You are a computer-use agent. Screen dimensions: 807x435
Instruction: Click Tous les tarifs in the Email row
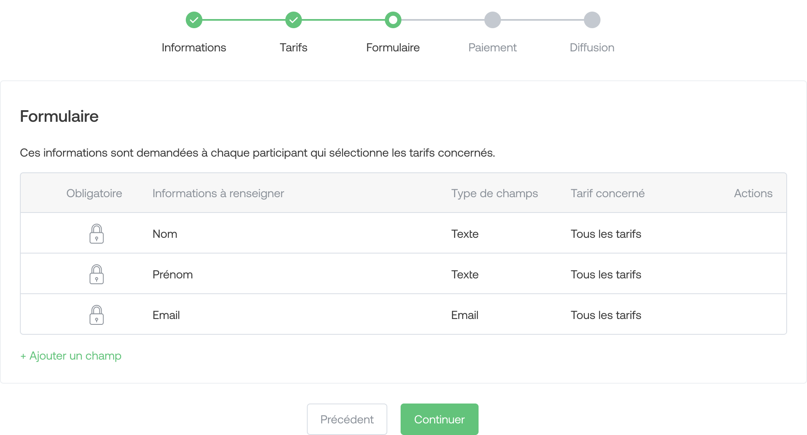pyautogui.click(x=606, y=315)
